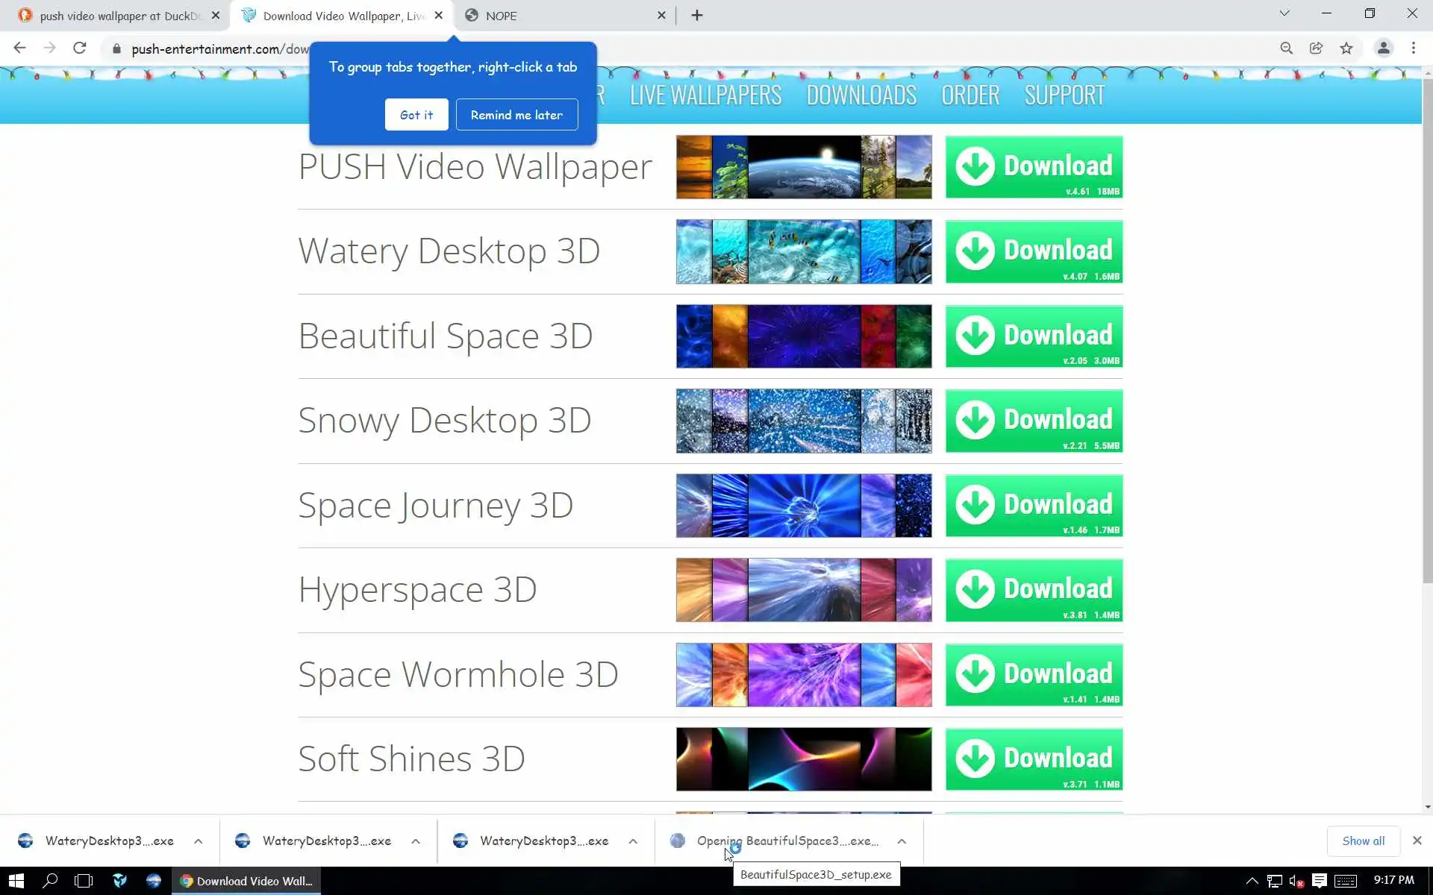
Task: Click Hyperspace 3D preview thumbnail
Action: pyautogui.click(x=803, y=590)
